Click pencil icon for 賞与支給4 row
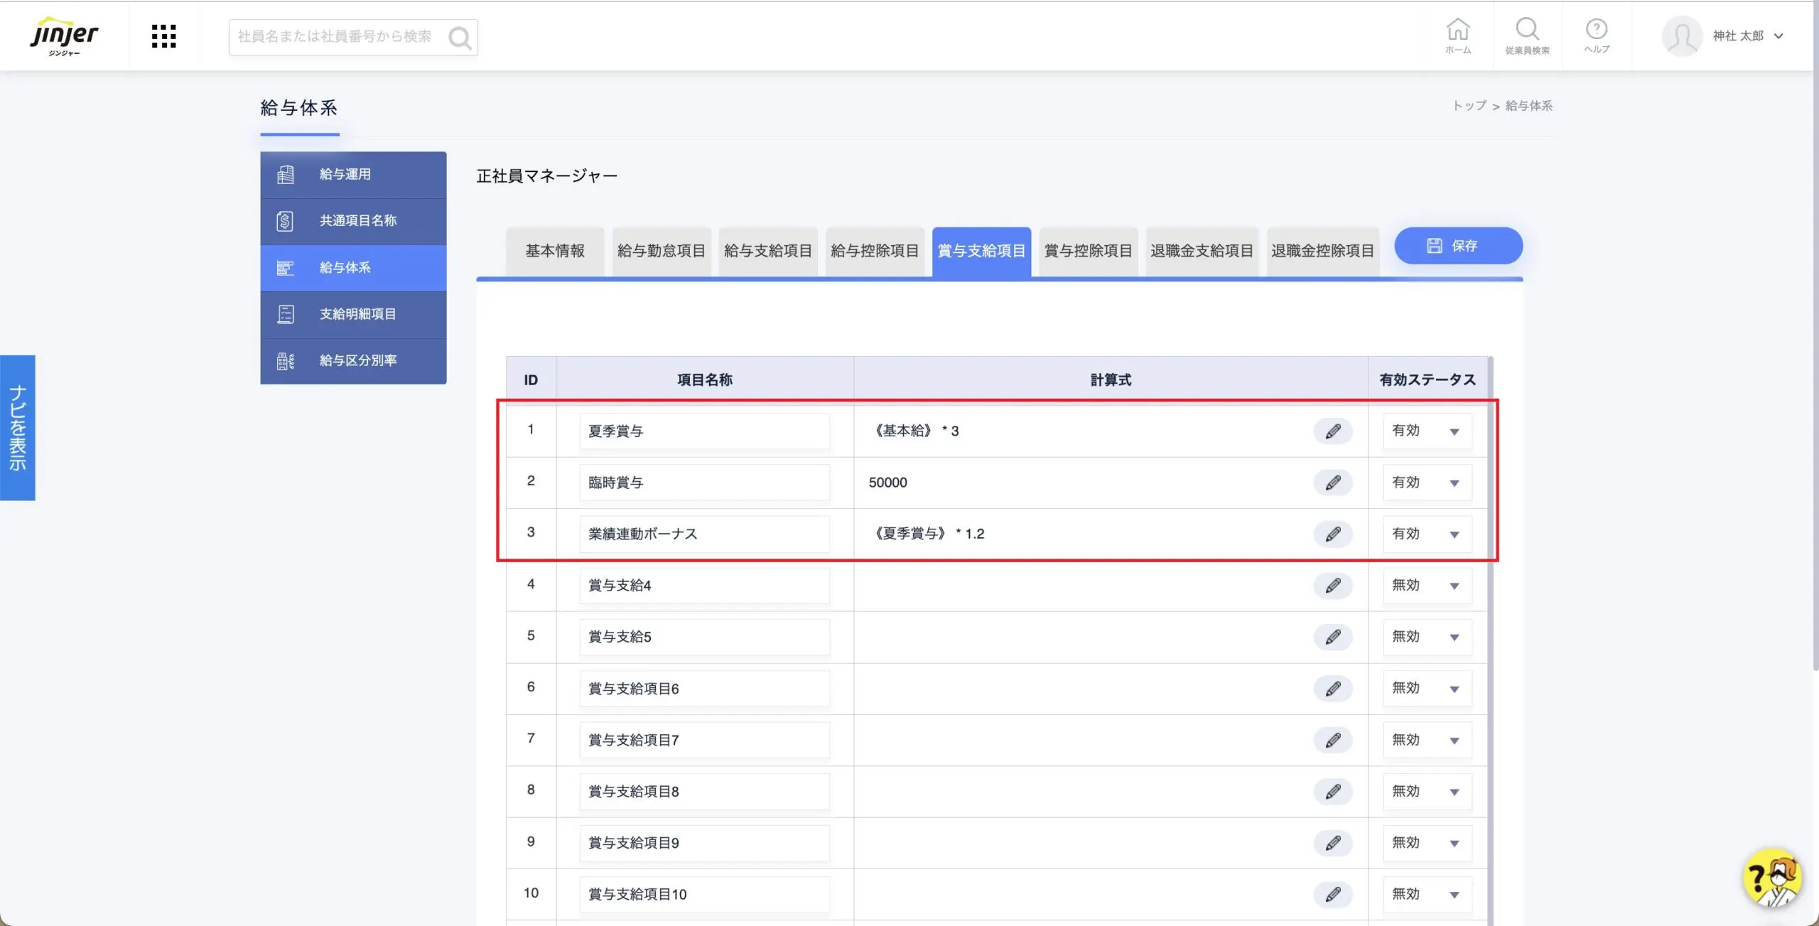This screenshot has height=926, width=1819. (1332, 586)
